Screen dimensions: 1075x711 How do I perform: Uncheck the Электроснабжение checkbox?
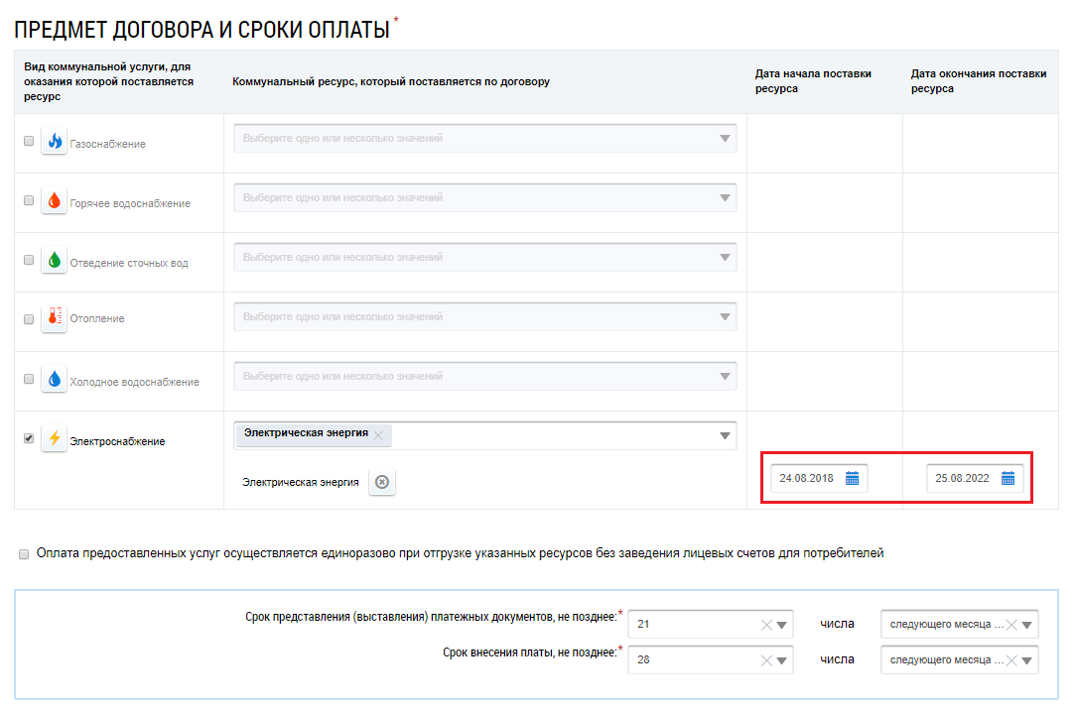tap(28, 438)
